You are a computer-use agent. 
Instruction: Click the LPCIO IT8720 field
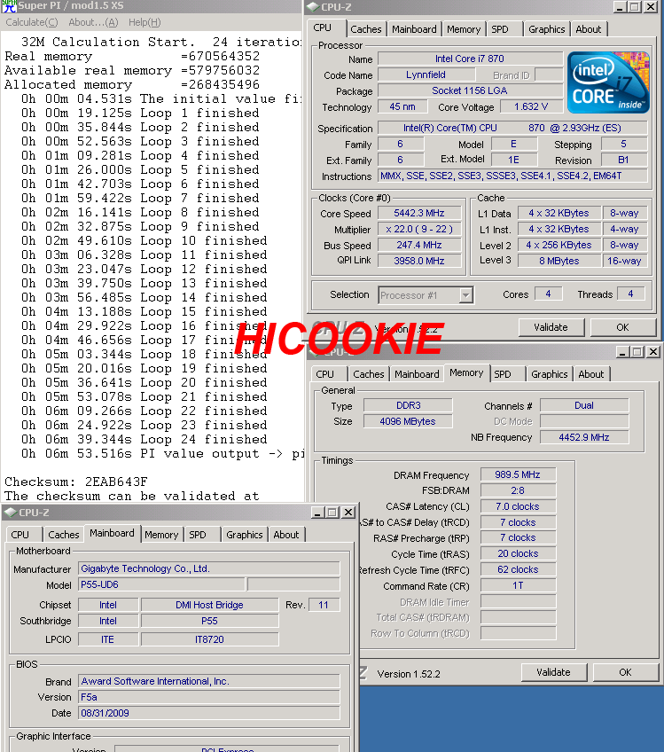(209, 639)
